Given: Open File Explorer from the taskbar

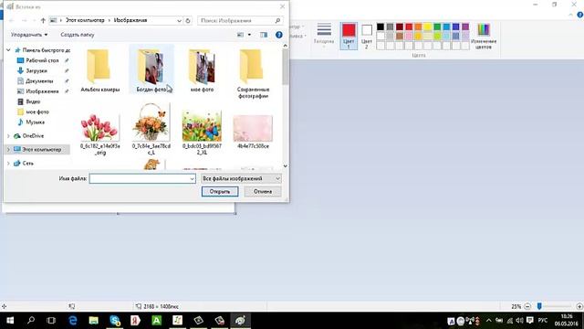Looking at the screenshot, I should (x=93, y=321).
